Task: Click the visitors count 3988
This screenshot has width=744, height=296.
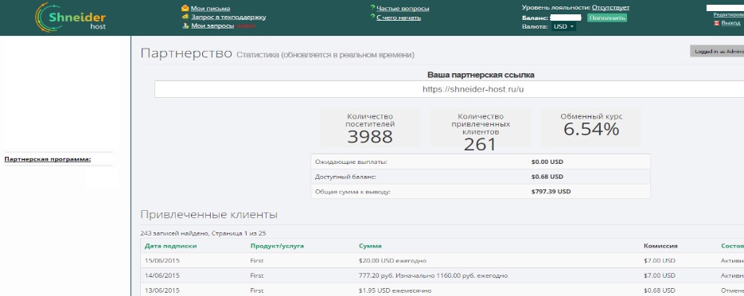Action: (370, 137)
